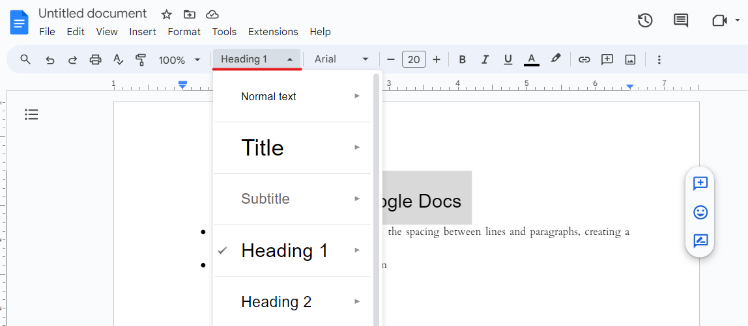Image resolution: width=748 pixels, height=326 pixels.
Task: Click the version history clock icon
Action: coord(645,20)
